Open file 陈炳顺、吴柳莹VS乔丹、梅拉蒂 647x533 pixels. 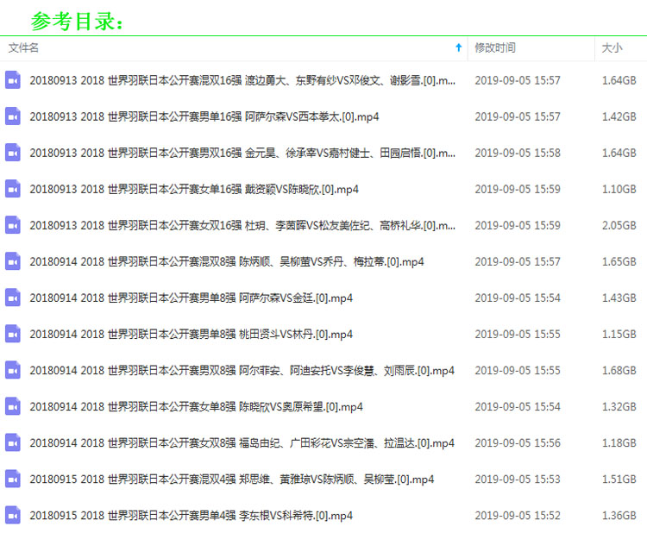point(226,261)
